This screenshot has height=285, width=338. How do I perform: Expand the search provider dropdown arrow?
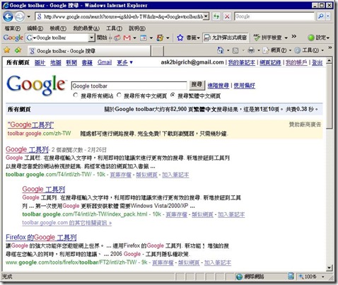(328, 16)
